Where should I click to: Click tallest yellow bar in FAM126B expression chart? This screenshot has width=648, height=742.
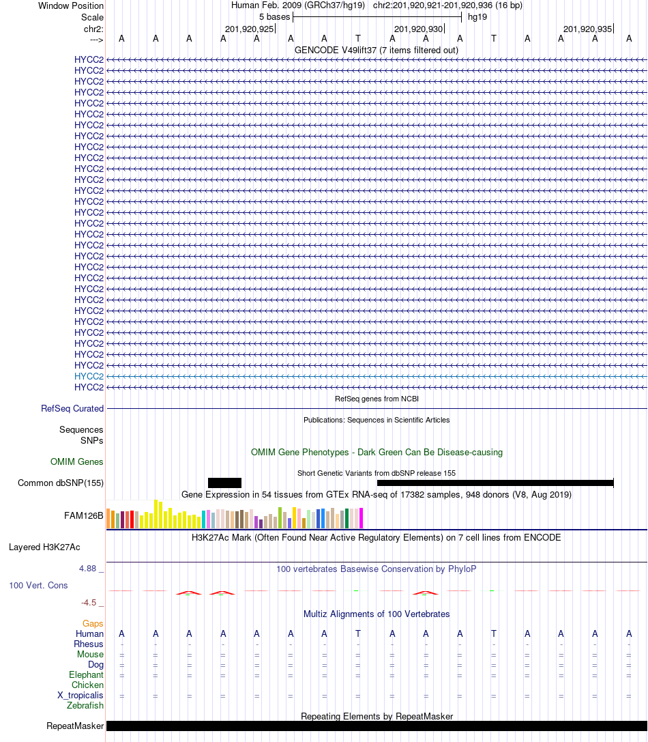click(156, 514)
